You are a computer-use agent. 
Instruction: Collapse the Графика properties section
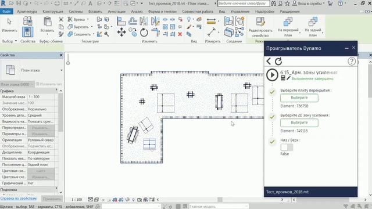pyautogui.click(x=56, y=90)
